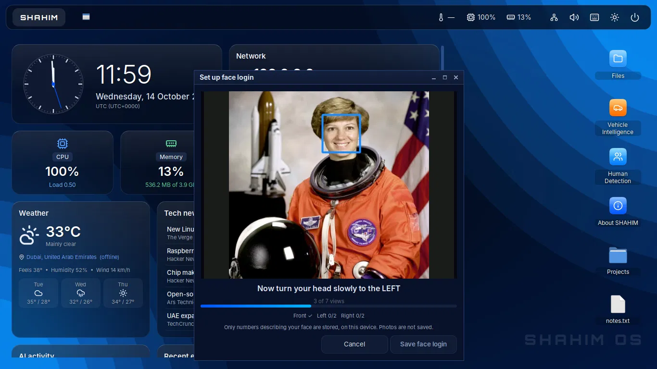Image resolution: width=657 pixels, height=369 pixels.
Task: Click the small window icon in top bar
Action: [86, 17]
